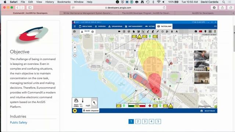Select slide 1 in the image pager
235x132 pixels.
click(131, 121)
